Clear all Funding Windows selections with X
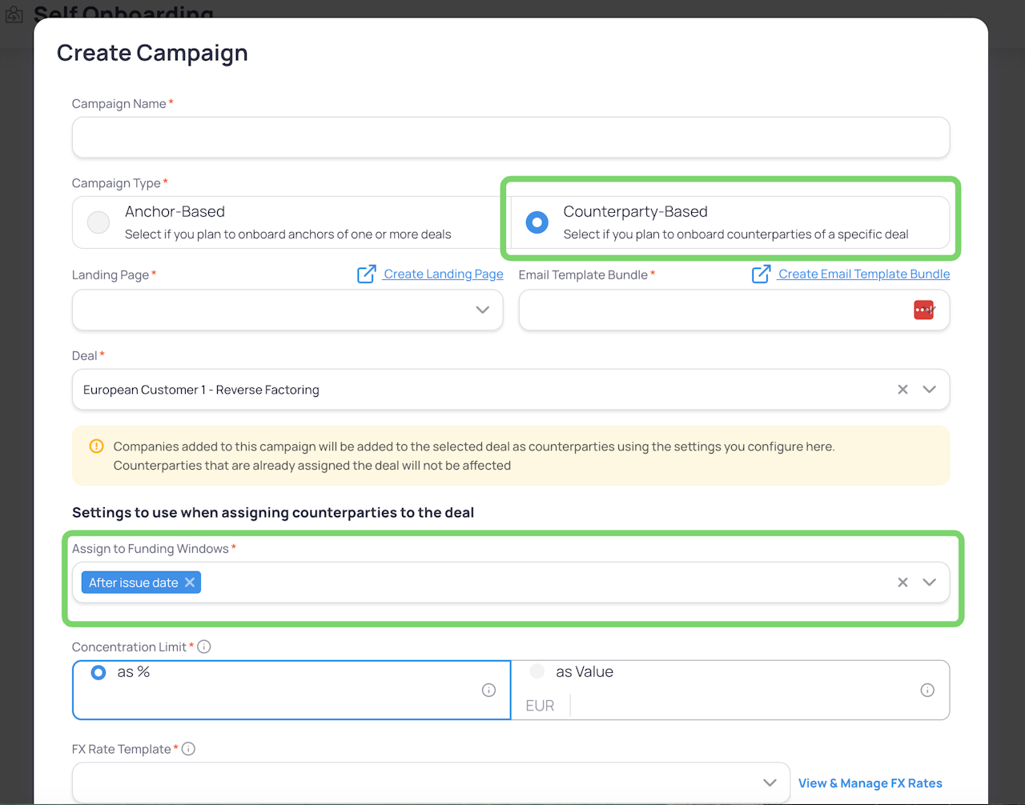The width and height of the screenshot is (1025, 805). tap(902, 583)
